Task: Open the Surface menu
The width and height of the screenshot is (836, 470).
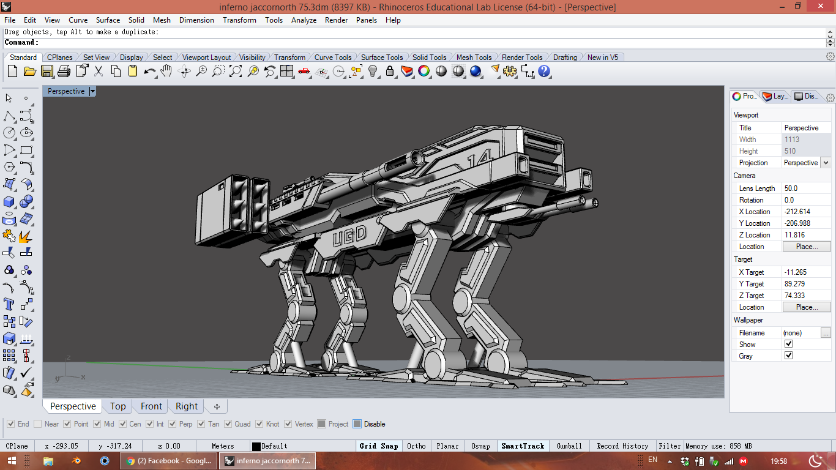Action: coord(108,20)
